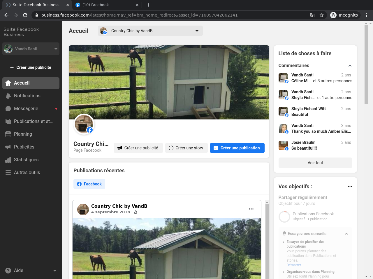Open Planning in the sidebar
The image size is (373, 279).
point(31,134)
